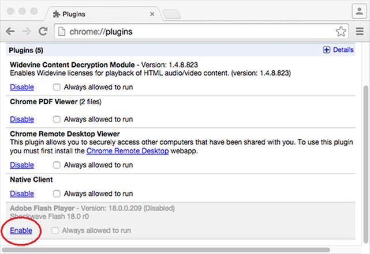
Task: Disable the Widevine Content Decryption Module
Action: pos(22,88)
